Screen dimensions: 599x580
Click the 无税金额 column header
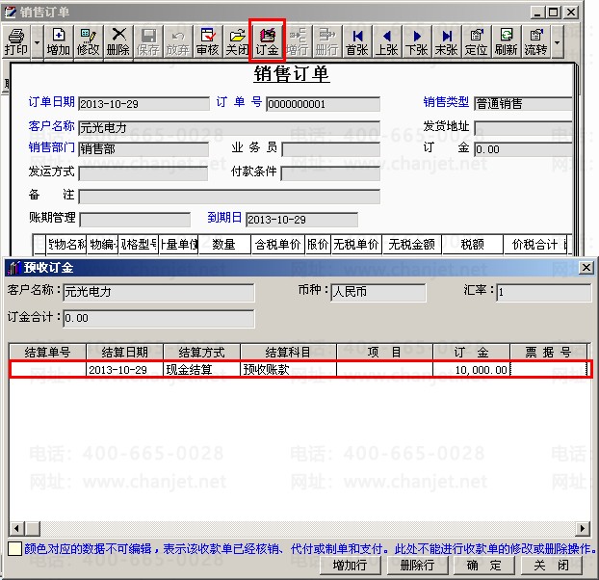[412, 244]
